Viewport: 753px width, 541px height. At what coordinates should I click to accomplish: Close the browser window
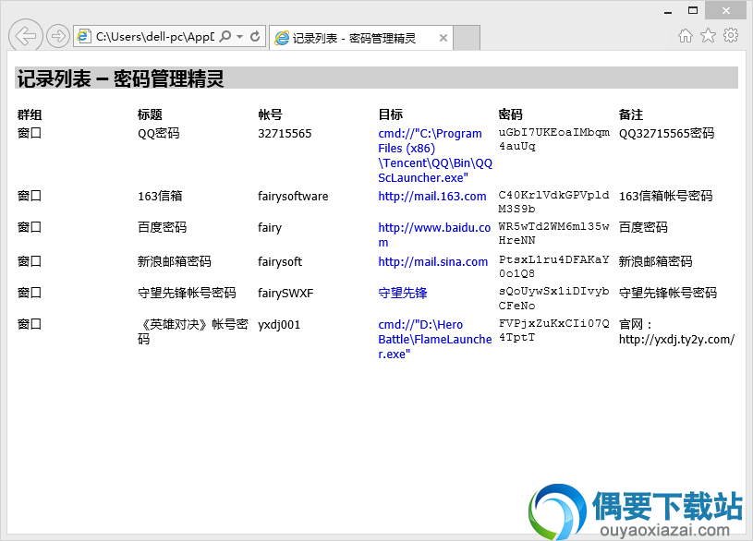pos(725,10)
